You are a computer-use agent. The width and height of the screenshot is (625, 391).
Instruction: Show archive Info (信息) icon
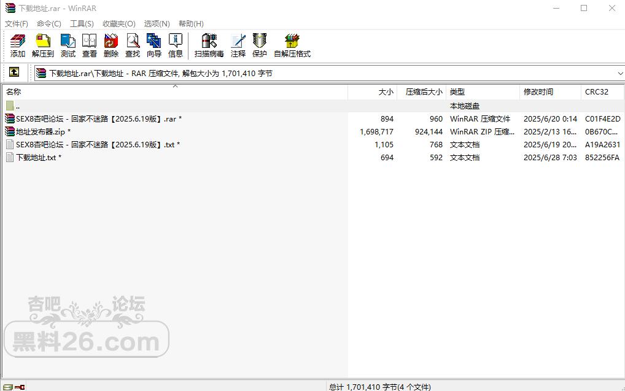coord(176,45)
